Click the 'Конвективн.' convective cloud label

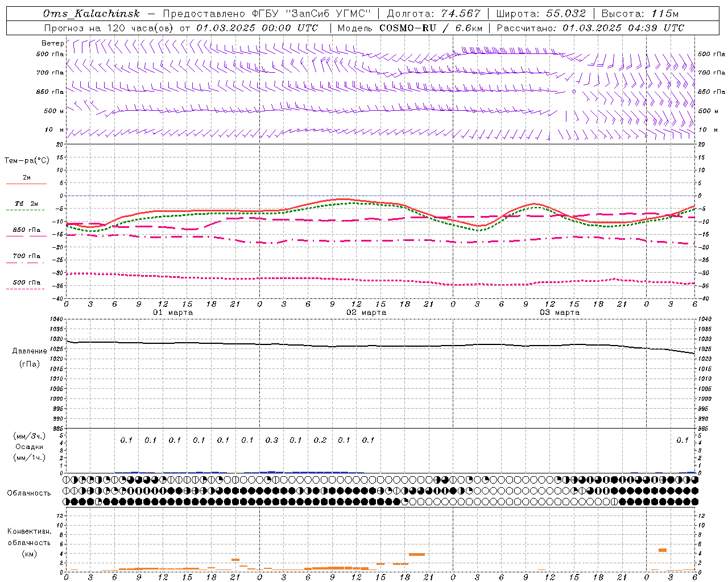pyautogui.click(x=29, y=531)
